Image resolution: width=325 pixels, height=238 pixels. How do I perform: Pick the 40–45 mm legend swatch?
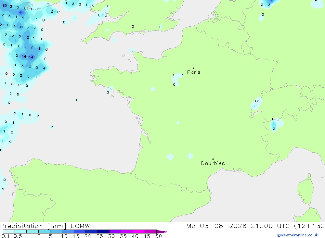tap(139, 232)
